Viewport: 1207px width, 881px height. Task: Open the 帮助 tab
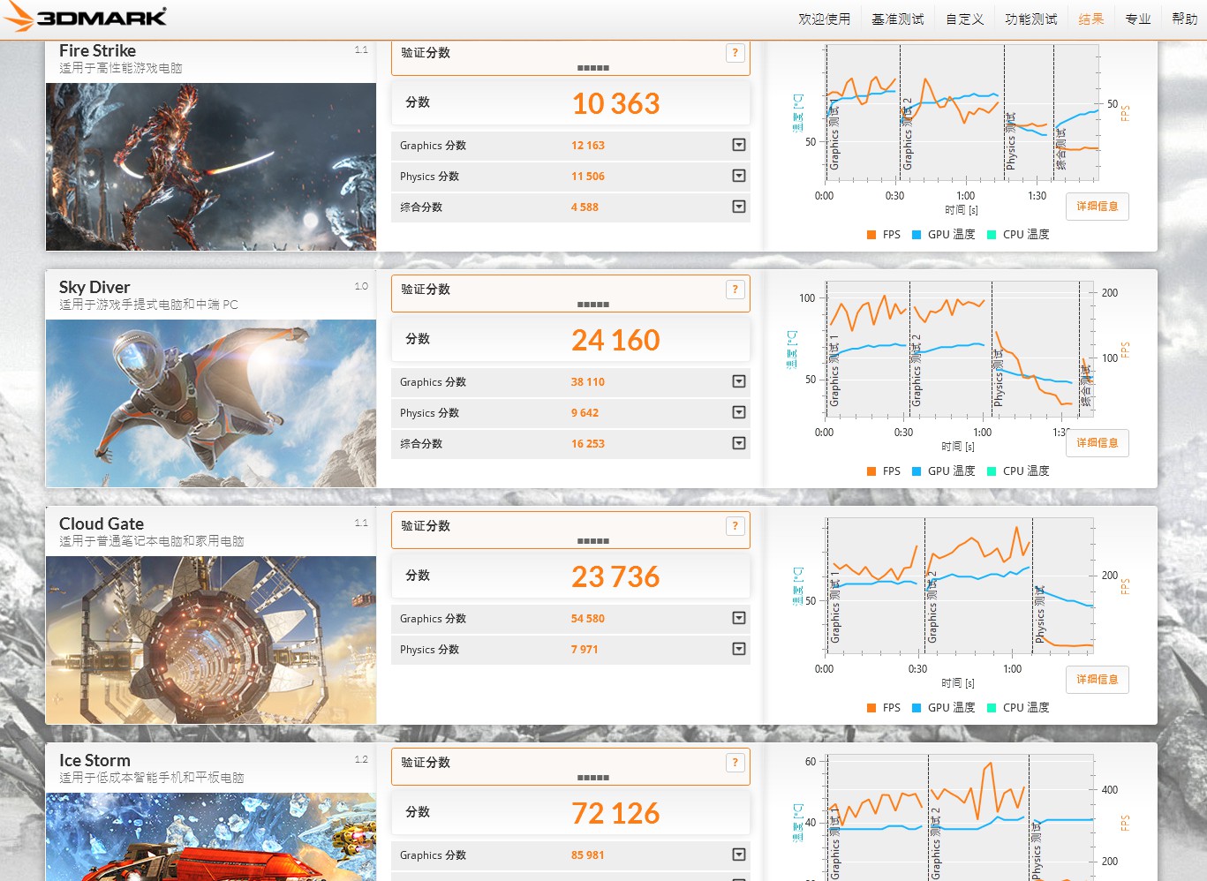point(1185,19)
